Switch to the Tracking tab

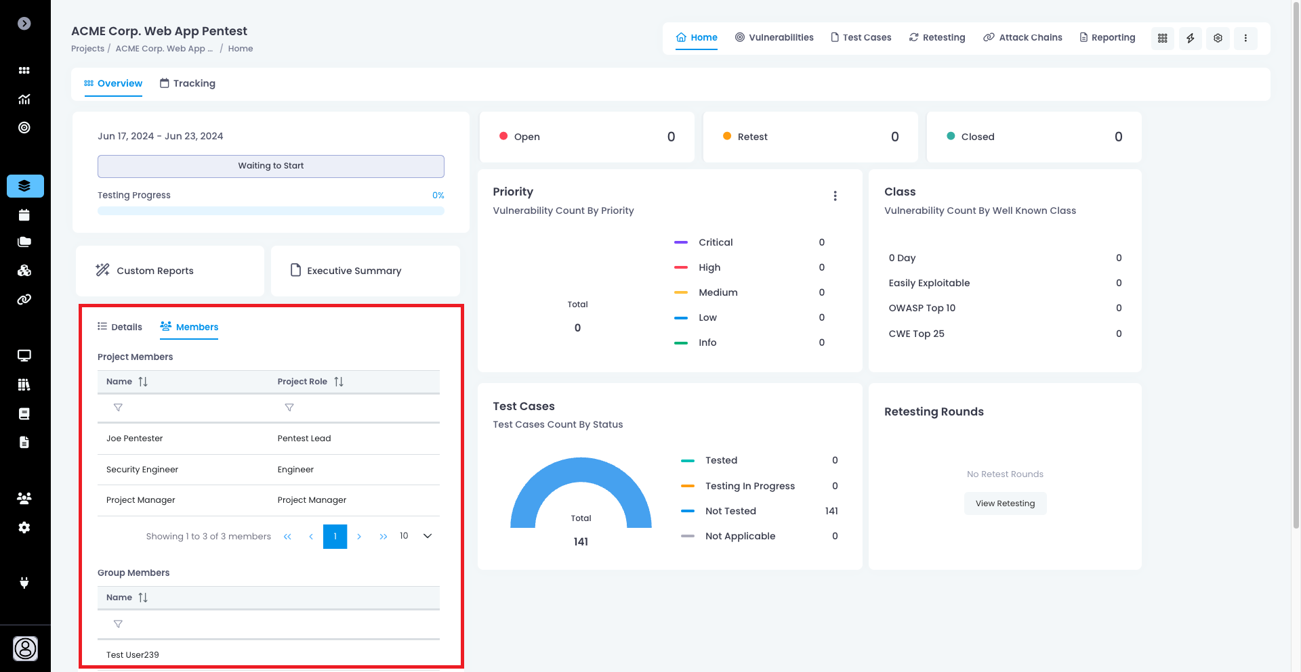pos(188,83)
